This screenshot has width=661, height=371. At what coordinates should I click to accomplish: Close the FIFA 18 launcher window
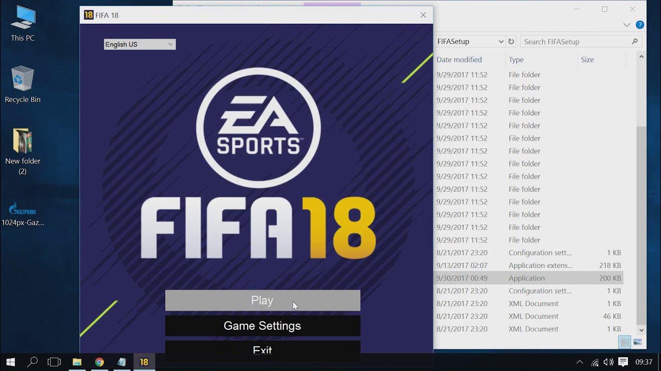423,15
